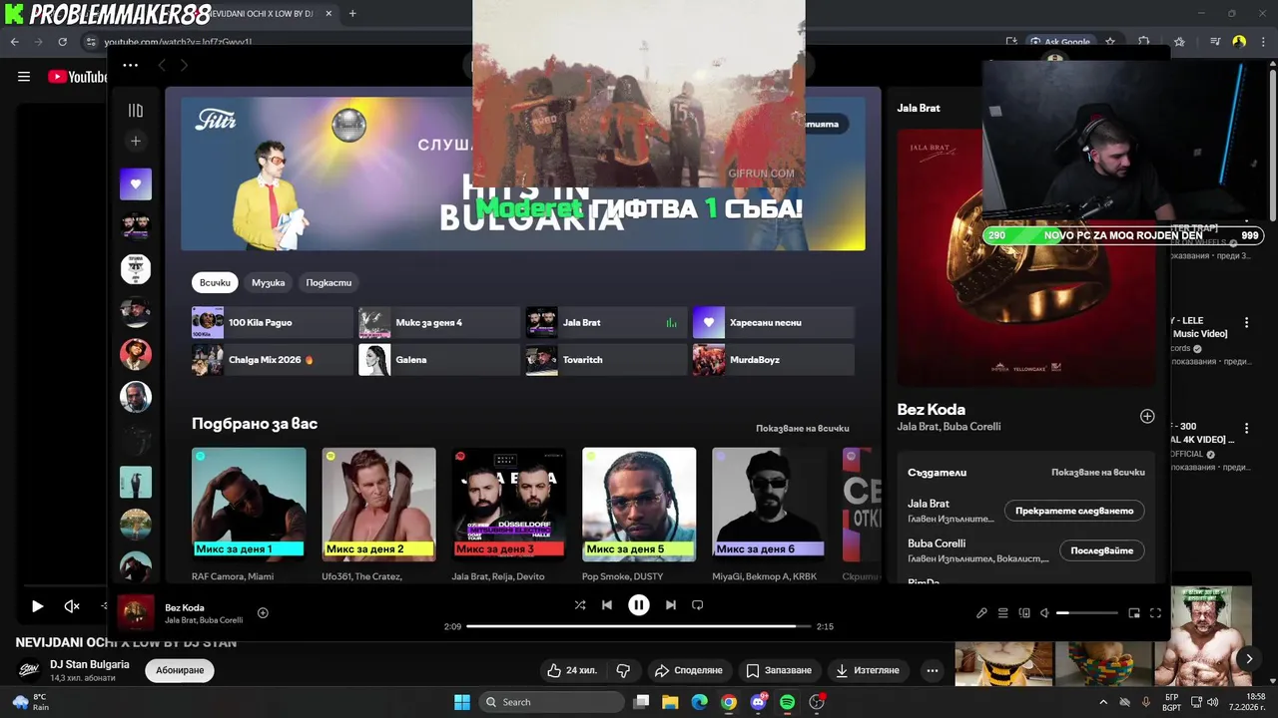Click Последвайте for Buba Corelli
Image resolution: width=1278 pixels, height=718 pixels.
(x=1102, y=550)
